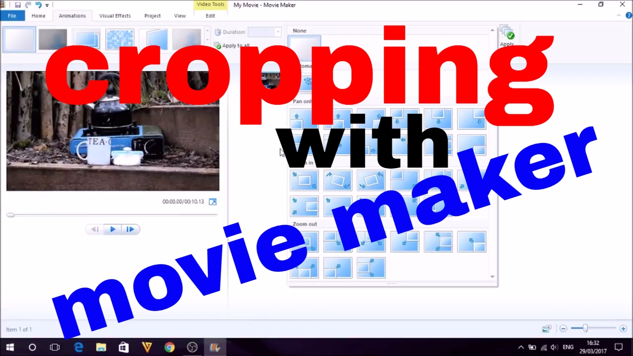
Task: Open Google Chrome from taskbar
Action: click(x=169, y=347)
